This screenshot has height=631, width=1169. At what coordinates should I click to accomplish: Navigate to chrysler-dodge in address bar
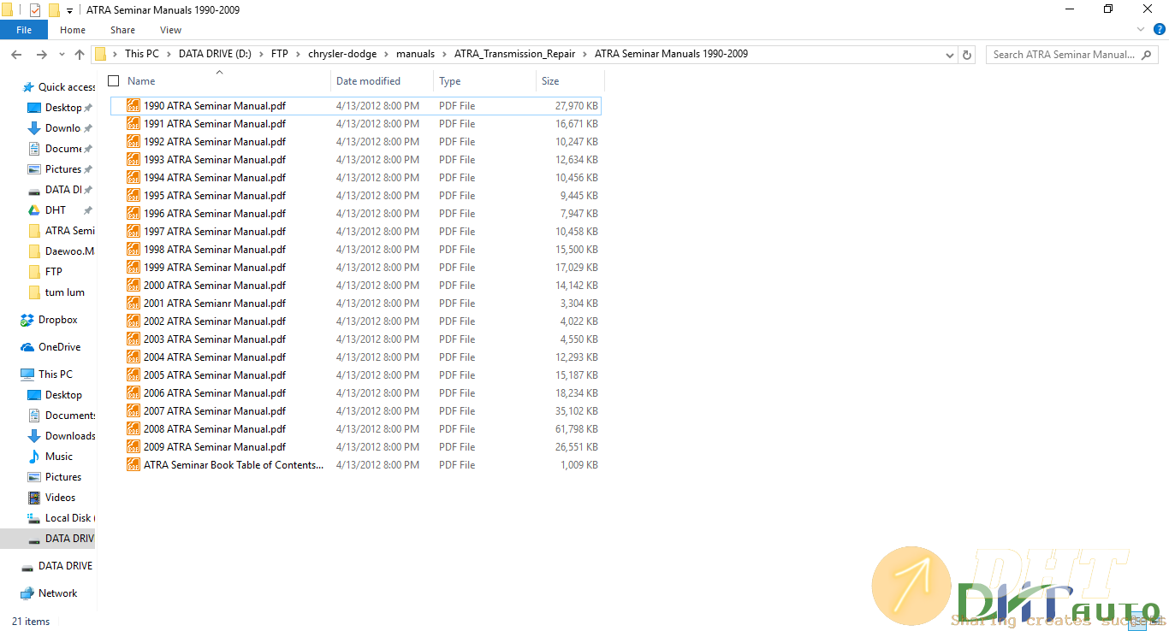(x=342, y=54)
